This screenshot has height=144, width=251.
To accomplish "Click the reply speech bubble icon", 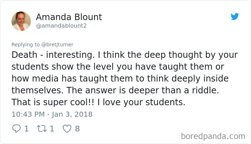I will coord(16,128).
